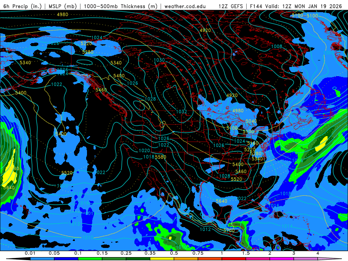
Task: Click the yellow 0.35–0.5 legend color swatch
Action: 162,259
